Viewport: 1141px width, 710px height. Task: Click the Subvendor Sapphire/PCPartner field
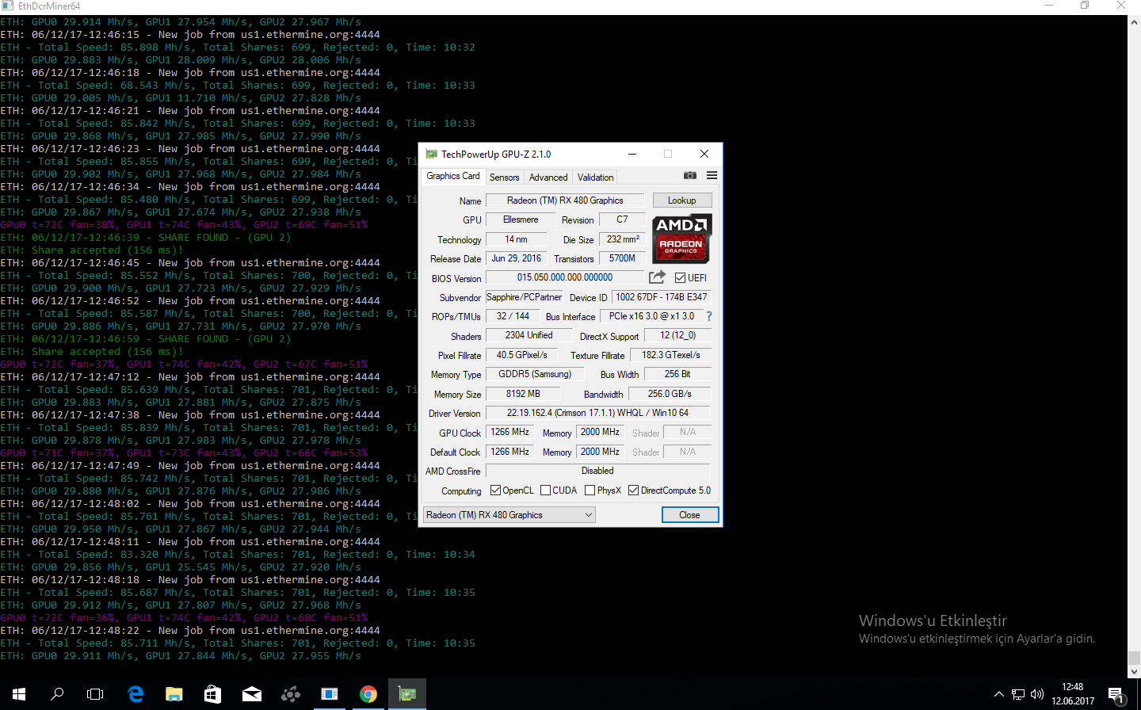[524, 297]
